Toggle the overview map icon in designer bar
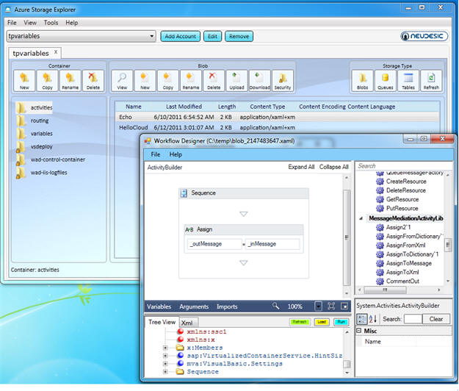Screen dimensions: 459x391 click(344, 306)
